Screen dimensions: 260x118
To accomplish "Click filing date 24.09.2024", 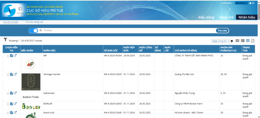I will click(x=129, y=56).
